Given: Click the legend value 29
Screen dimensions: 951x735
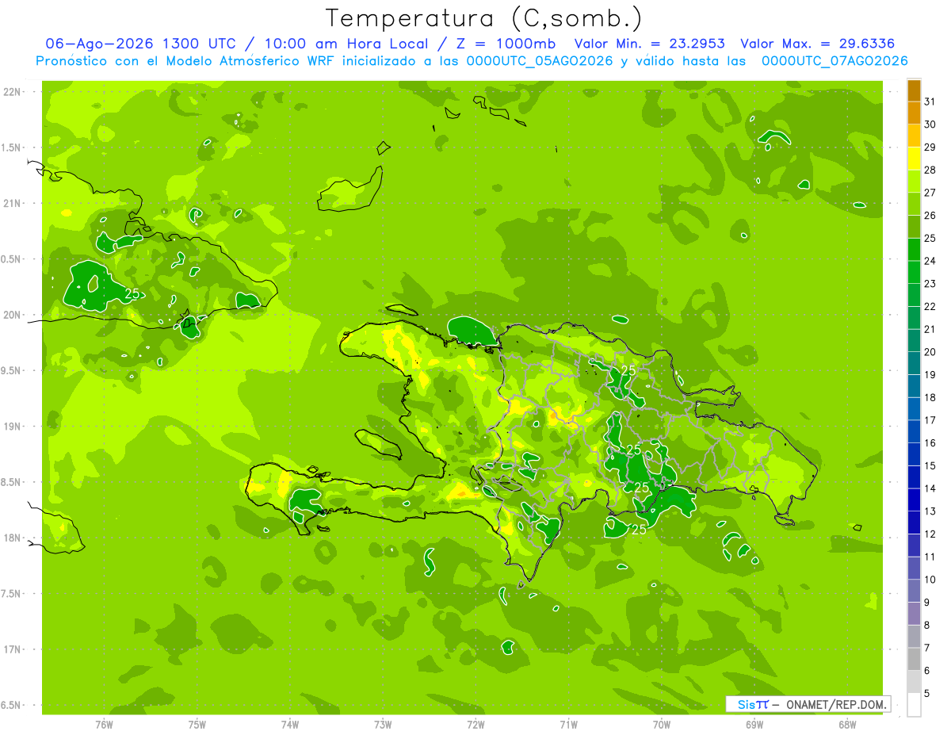Looking at the screenshot, I should pos(930,147).
